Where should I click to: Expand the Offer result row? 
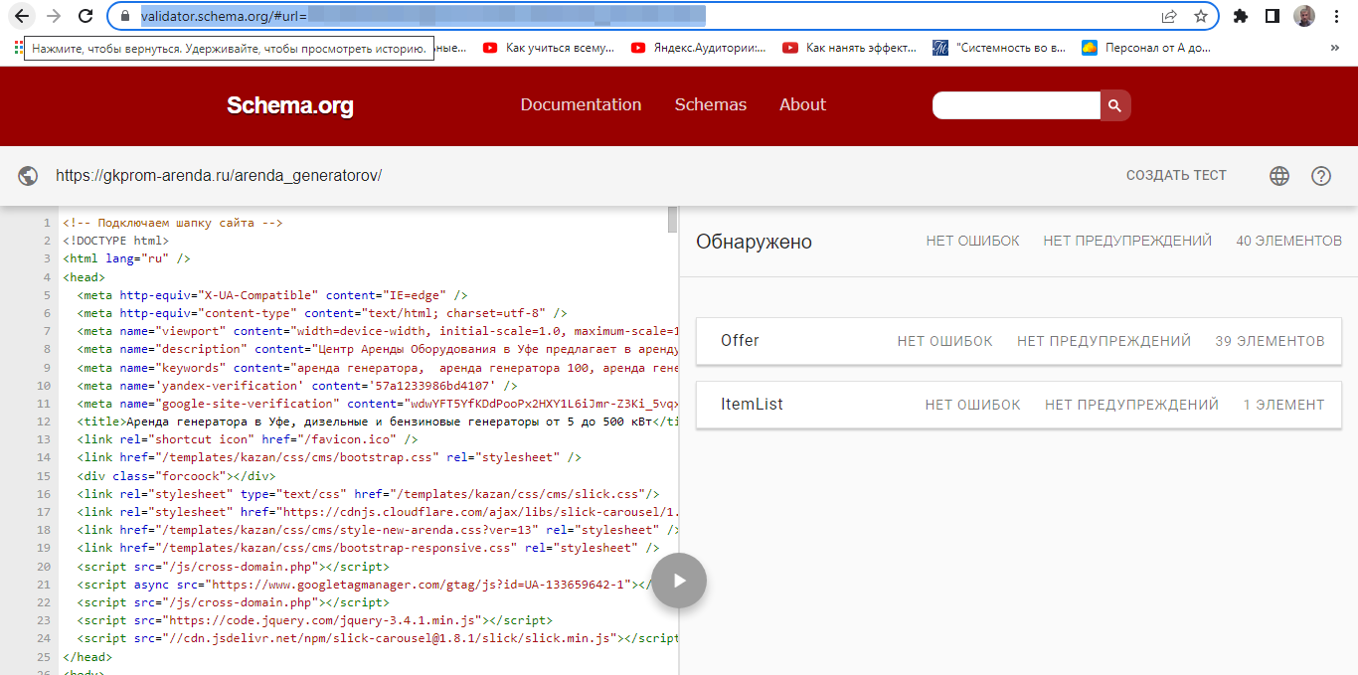[x=1019, y=341]
